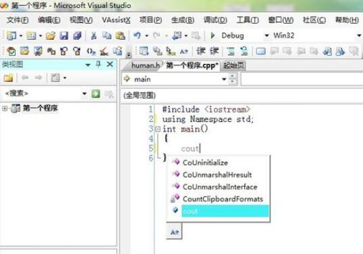This screenshot has height=254, width=363.
Task: Click the Paste clipboard icon
Action: [120, 36]
